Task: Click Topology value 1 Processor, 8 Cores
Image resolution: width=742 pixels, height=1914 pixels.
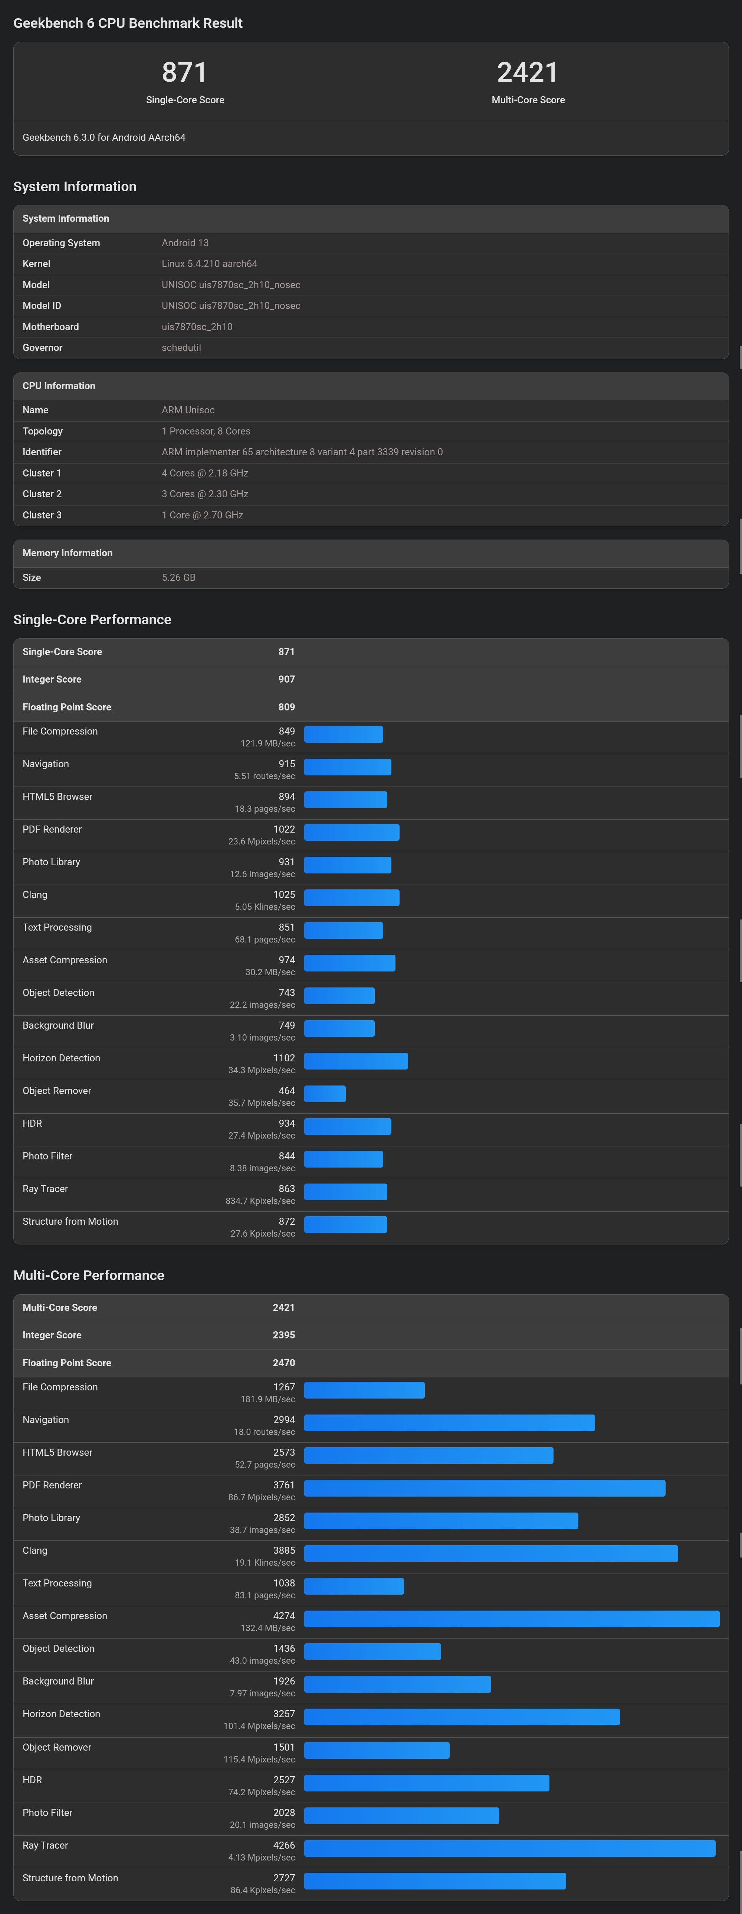Action: point(206,431)
